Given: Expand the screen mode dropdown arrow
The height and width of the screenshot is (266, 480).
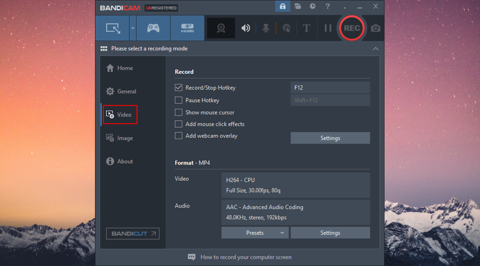Looking at the screenshot, I should [x=133, y=28].
